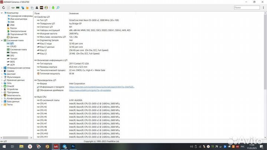
Task: Select CPUID in the tree
Action: 13,46
